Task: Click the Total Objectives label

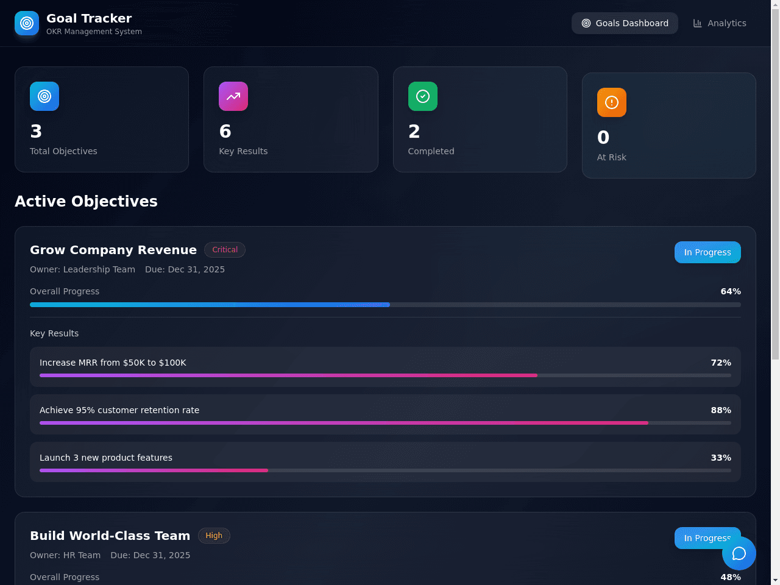Action: [63, 151]
